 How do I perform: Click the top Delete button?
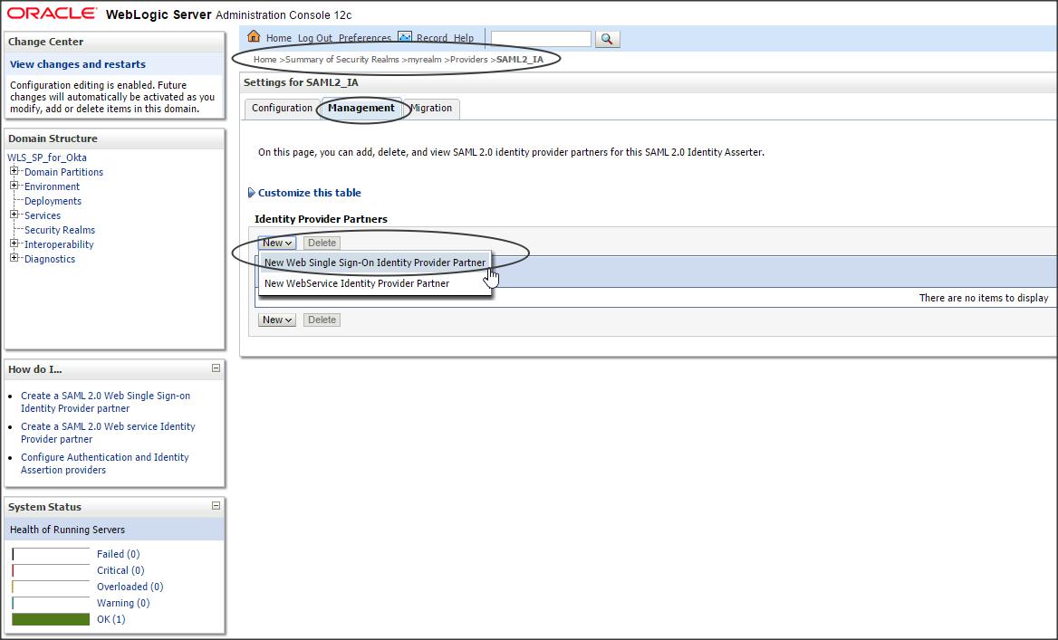point(322,243)
